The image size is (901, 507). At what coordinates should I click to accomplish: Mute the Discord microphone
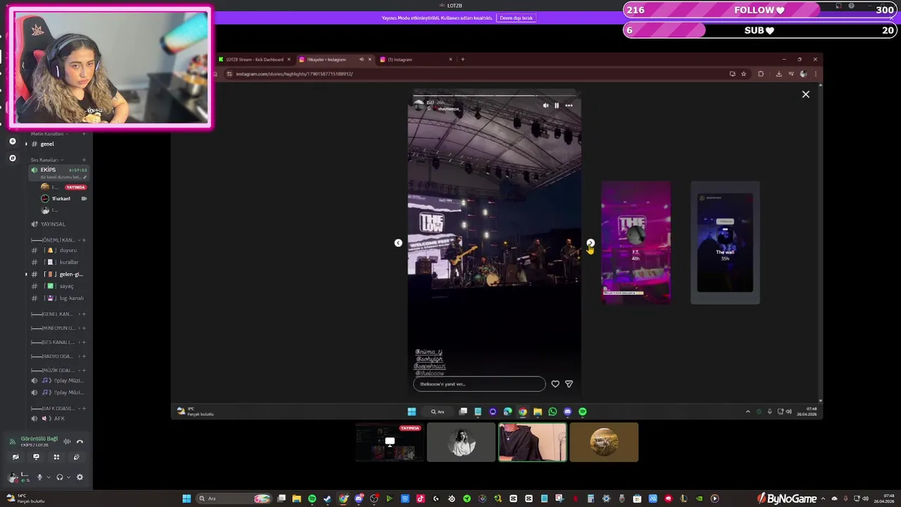[x=39, y=477]
